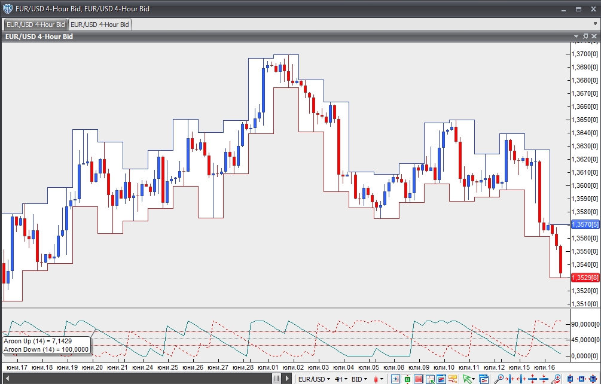Open the BID price type dropdown

[x=359, y=379]
